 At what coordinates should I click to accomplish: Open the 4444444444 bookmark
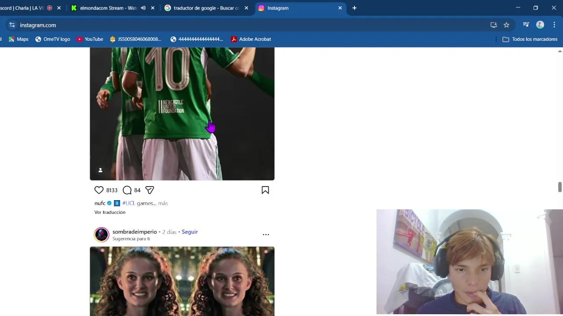pyautogui.click(x=197, y=39)
